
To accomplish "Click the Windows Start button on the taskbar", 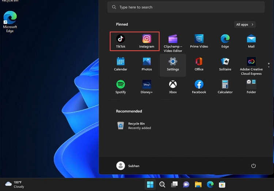I will click(150, 184).
